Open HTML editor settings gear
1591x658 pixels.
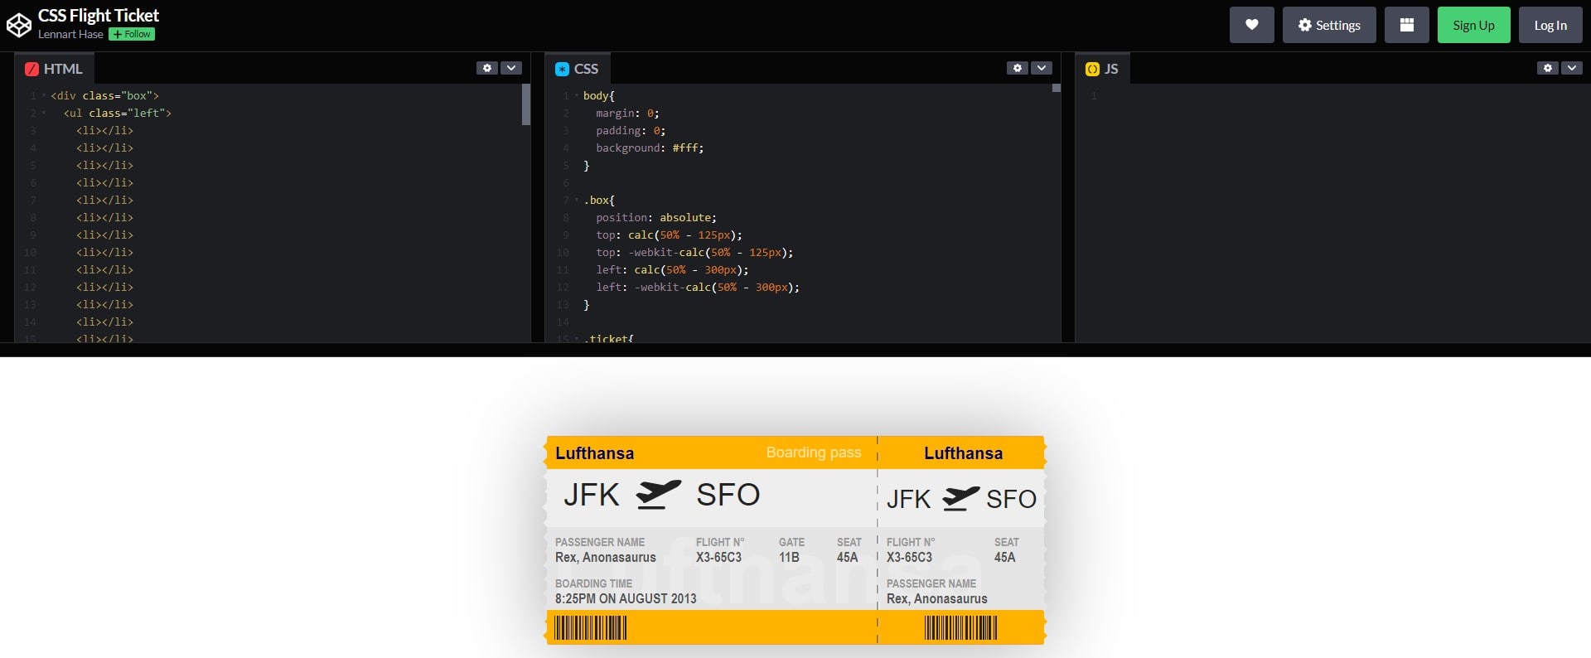[x=487, y=68]
